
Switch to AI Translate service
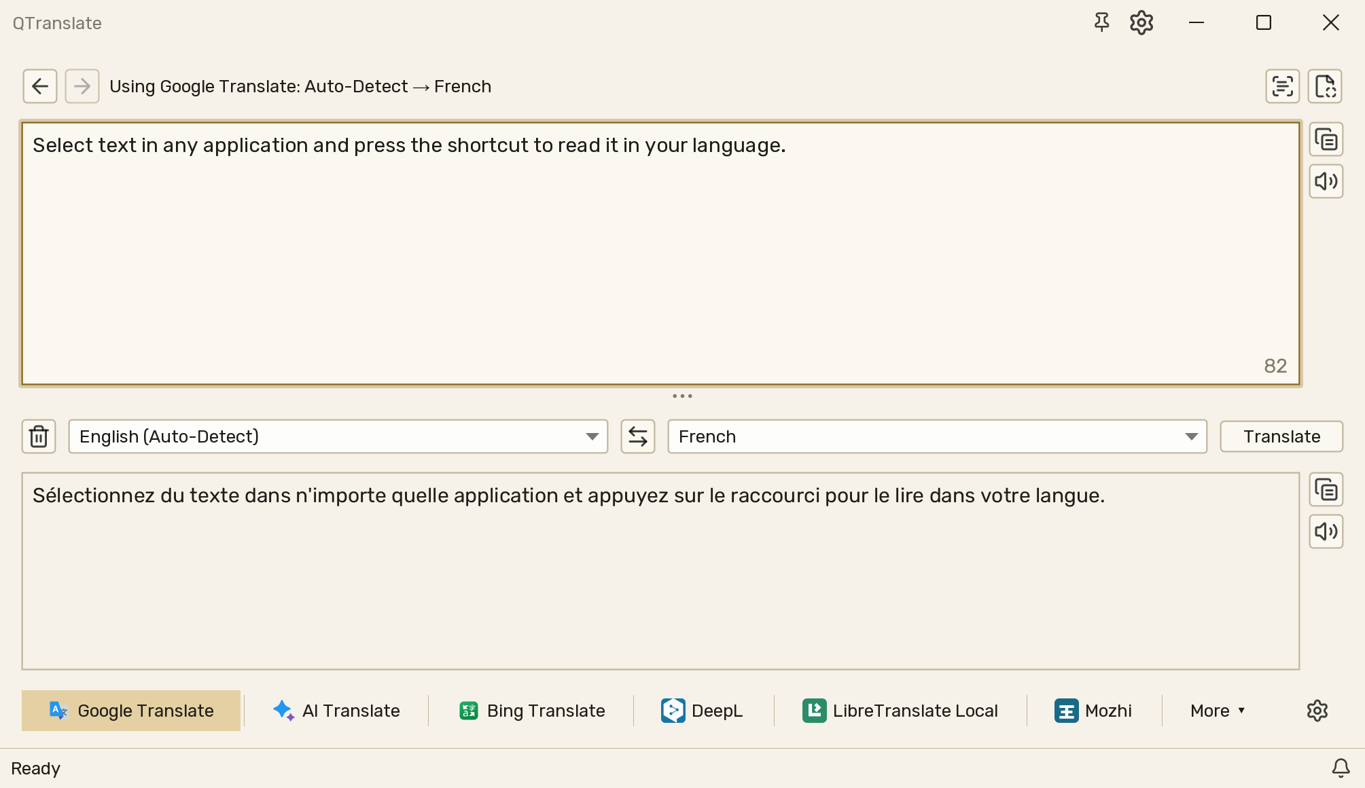click(336, 711)
